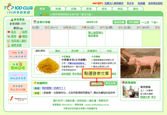The height and width of the screenshot is (115, 167).
Task: Click the edit personal data folder icon
Action: pyautogui.click(x=9, y=41)
